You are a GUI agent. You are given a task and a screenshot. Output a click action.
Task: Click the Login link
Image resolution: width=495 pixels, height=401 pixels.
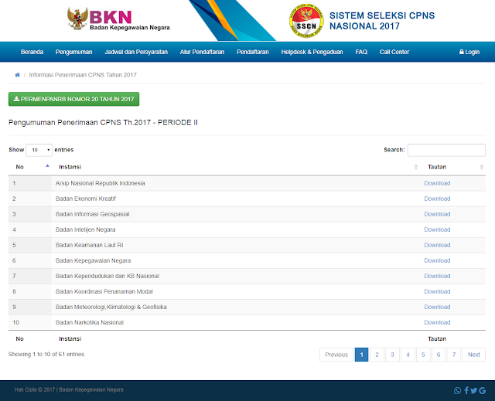click(469, 52)
